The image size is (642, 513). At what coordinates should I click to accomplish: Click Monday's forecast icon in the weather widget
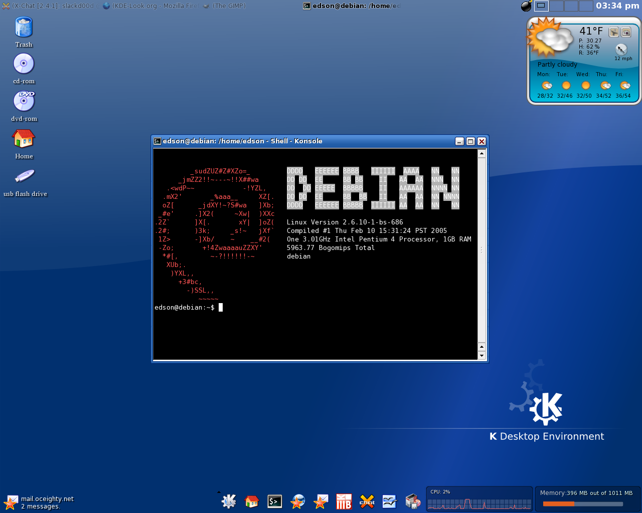tap(547, 85)
